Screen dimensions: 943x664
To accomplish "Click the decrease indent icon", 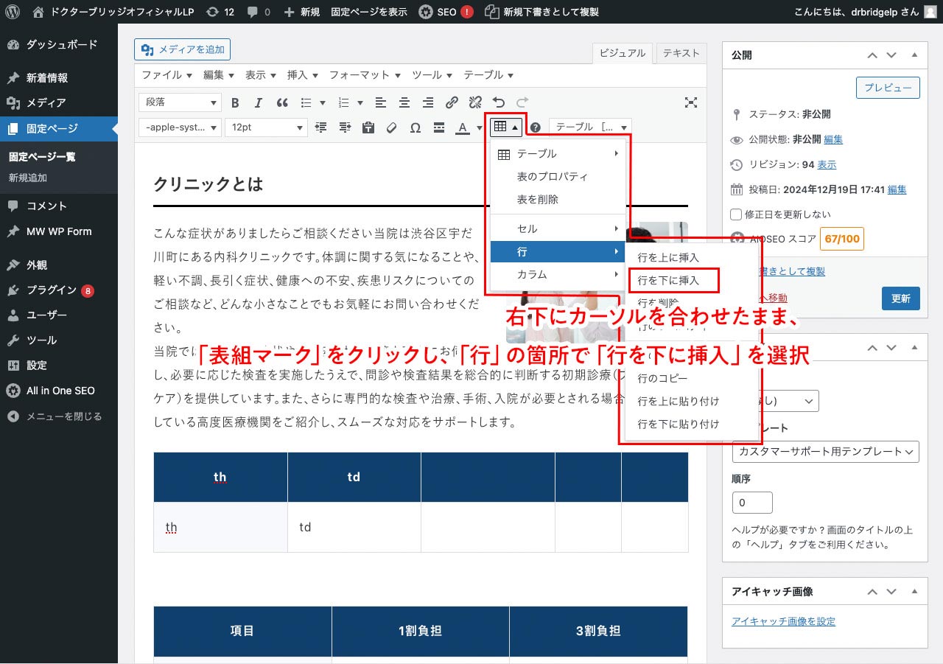I will pos(321,127).
